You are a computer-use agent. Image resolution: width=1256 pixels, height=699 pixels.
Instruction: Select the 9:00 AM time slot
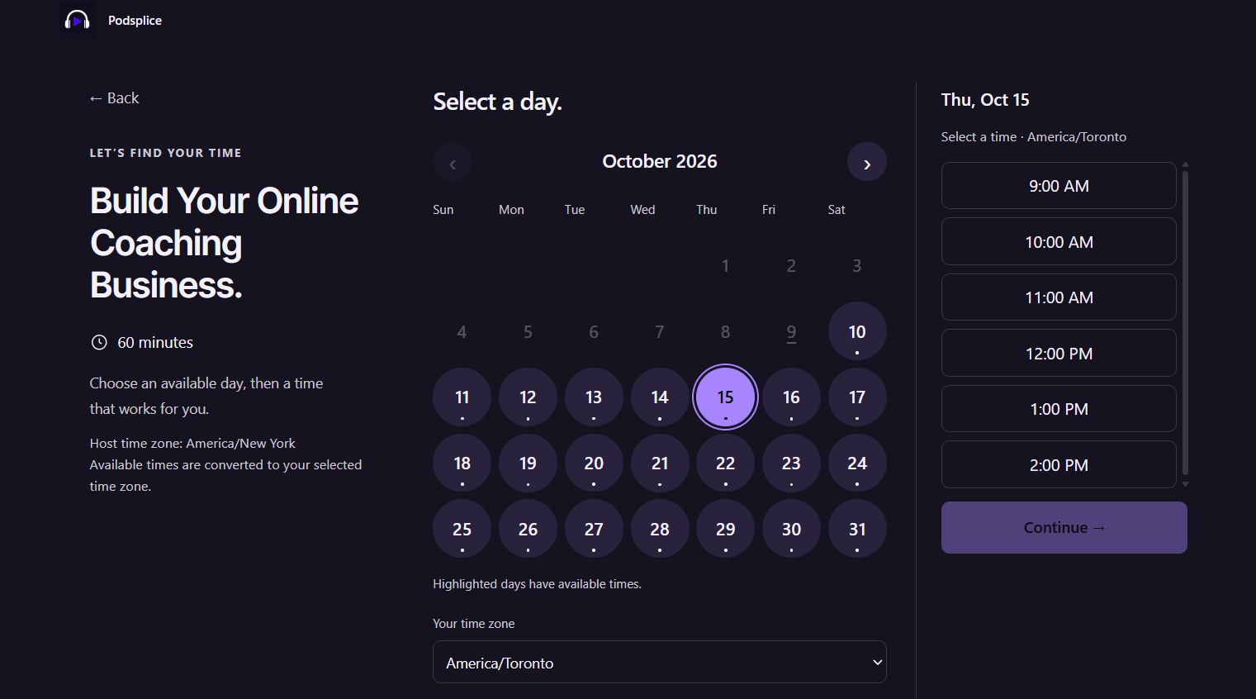click(x=1059, y=186)
